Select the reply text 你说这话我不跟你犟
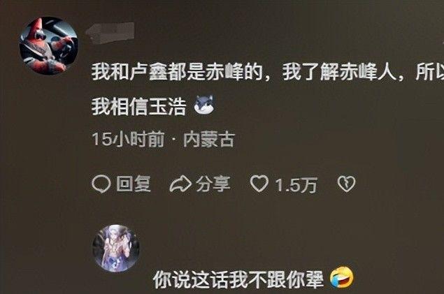 point(238,279)
